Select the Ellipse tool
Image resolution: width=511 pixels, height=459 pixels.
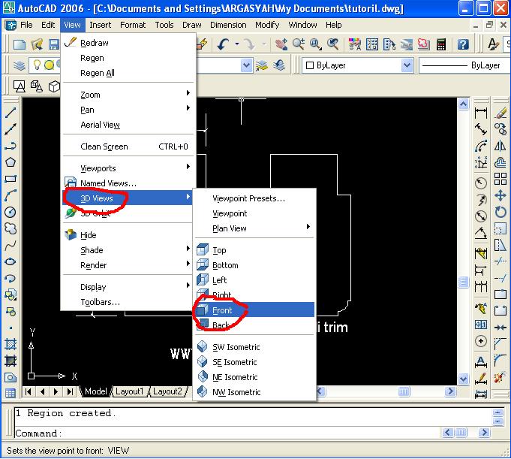(x=11, y=261)
